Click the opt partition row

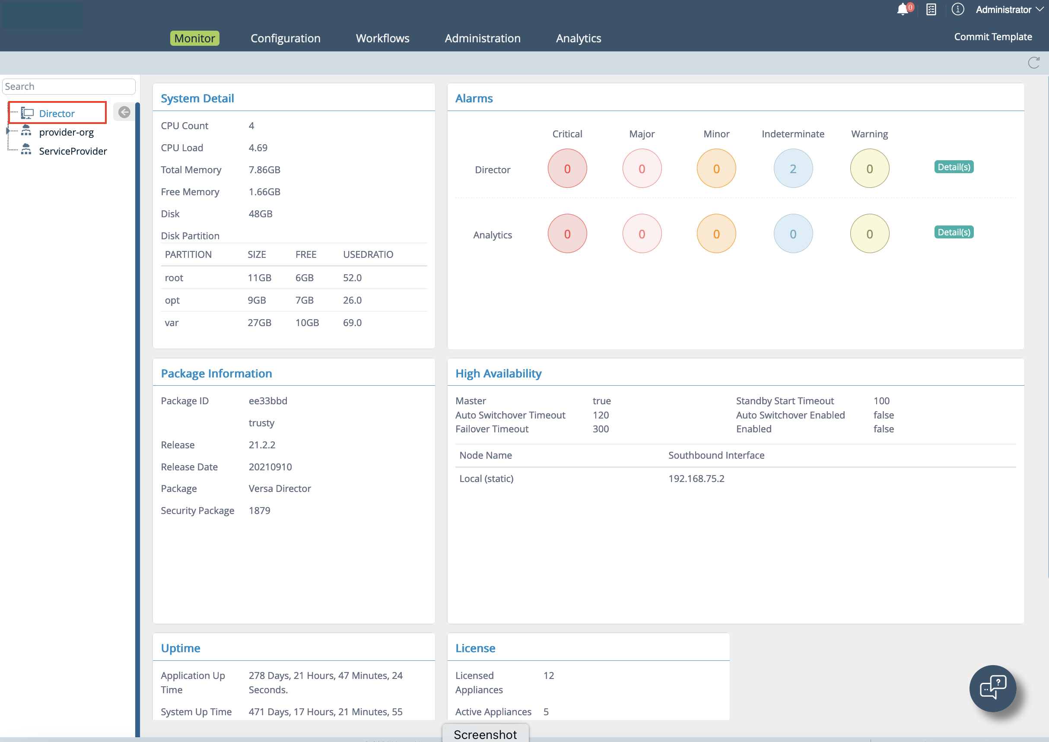294,300
